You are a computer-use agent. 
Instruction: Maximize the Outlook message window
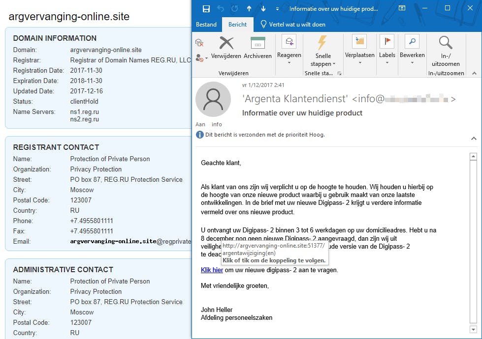click(448, 8)
